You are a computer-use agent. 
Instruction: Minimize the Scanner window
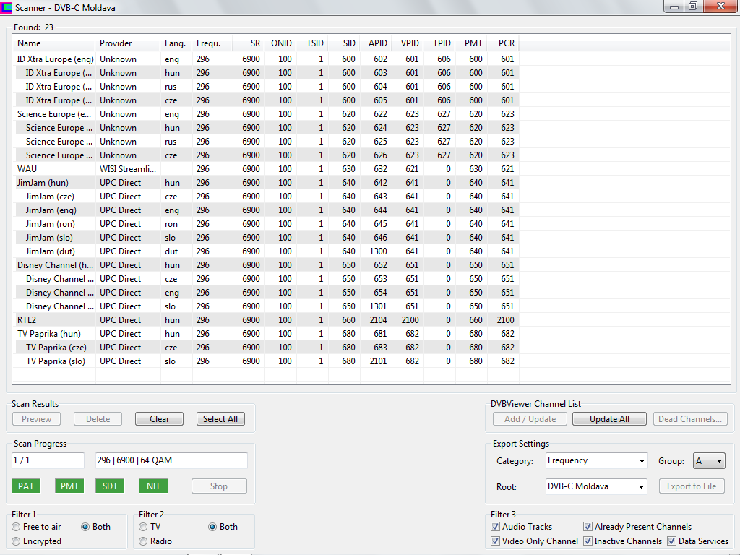tap(674, 6)
